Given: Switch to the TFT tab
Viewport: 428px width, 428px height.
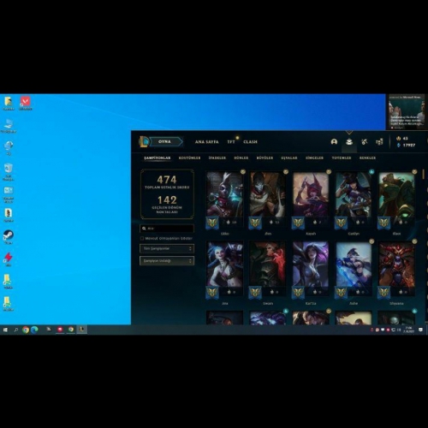Looking at the screenshot, I should click(231, 142).
